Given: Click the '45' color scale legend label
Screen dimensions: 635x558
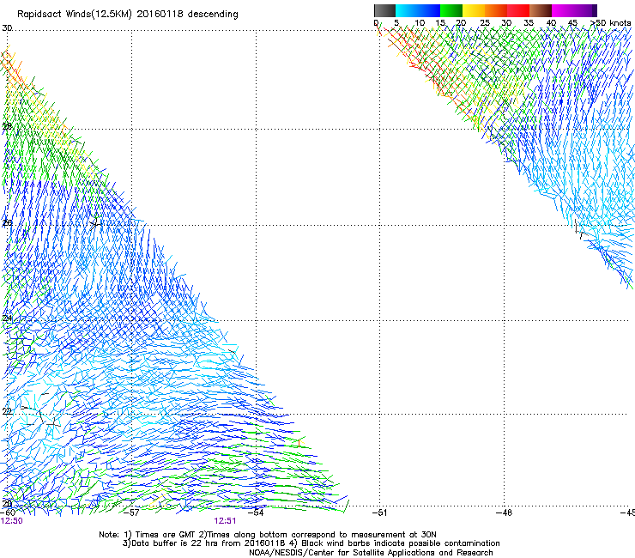Looking at the screenshot, I should tap(572, 23).
